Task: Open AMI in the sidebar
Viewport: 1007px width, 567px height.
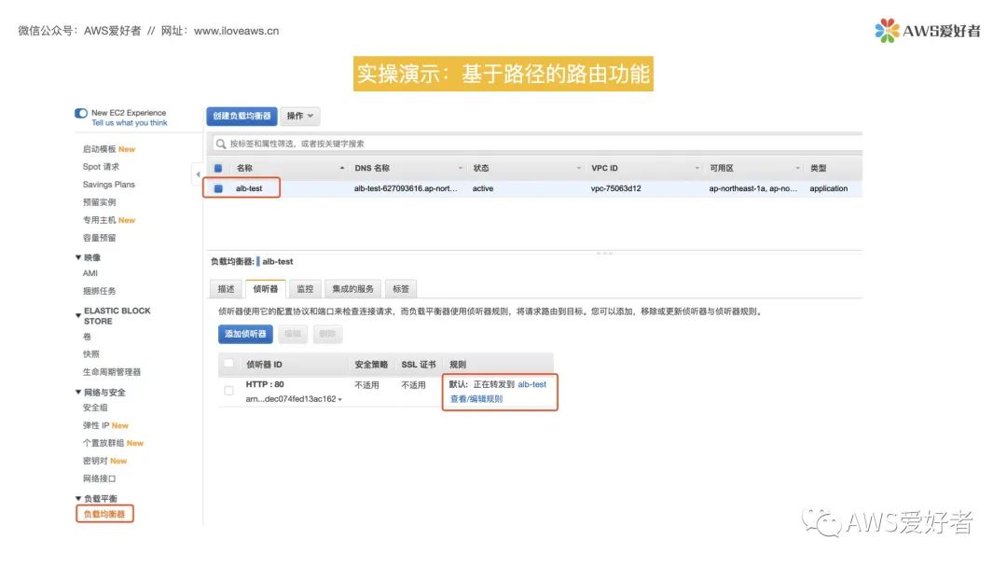Action: pos(90,273)
